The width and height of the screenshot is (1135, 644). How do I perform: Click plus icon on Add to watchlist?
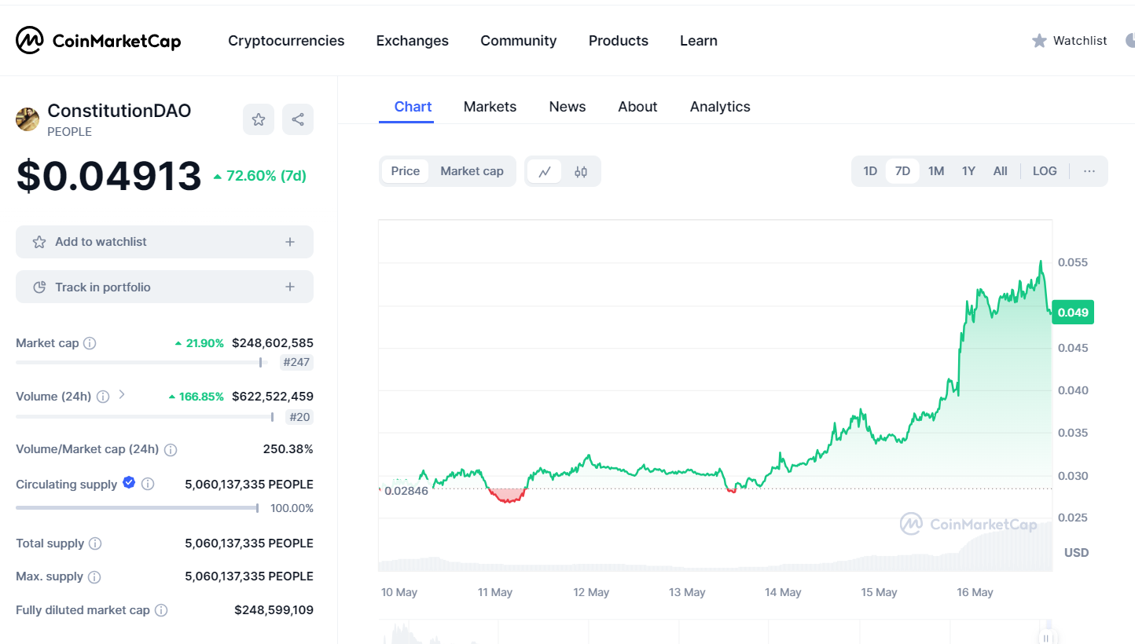point(290,242)
